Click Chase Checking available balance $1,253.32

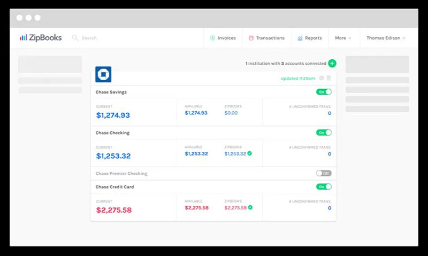[196, 153]
